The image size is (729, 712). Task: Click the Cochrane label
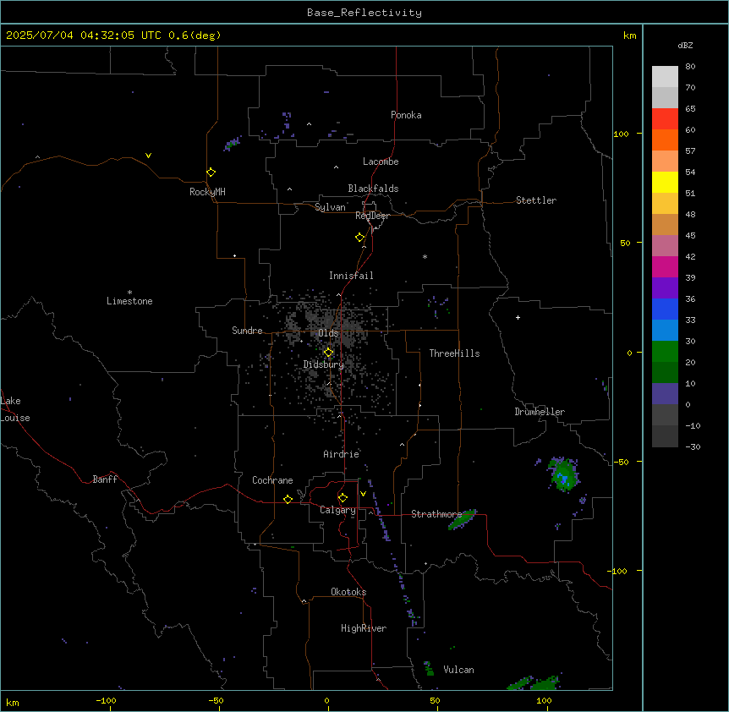pyautogui.click(x=272, y=480)
